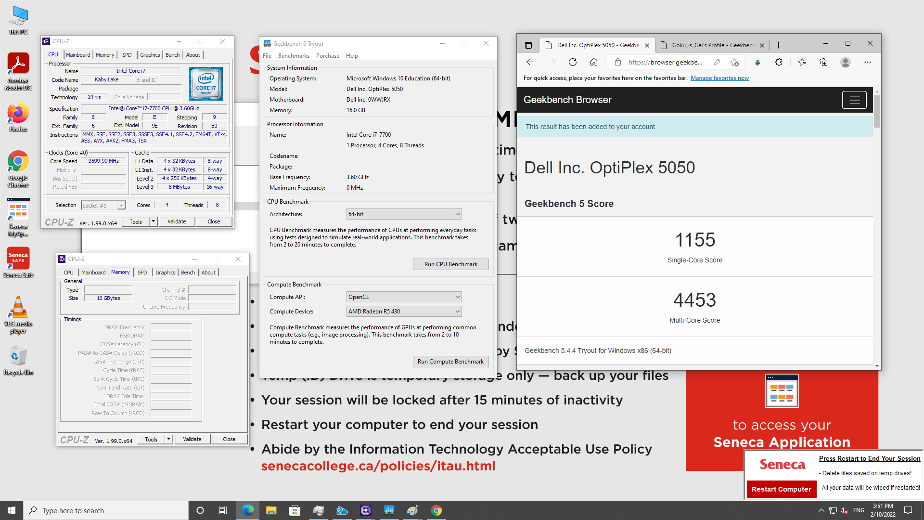Expand the Compute API OpenCL dropdown

click(x=404, y=297)
